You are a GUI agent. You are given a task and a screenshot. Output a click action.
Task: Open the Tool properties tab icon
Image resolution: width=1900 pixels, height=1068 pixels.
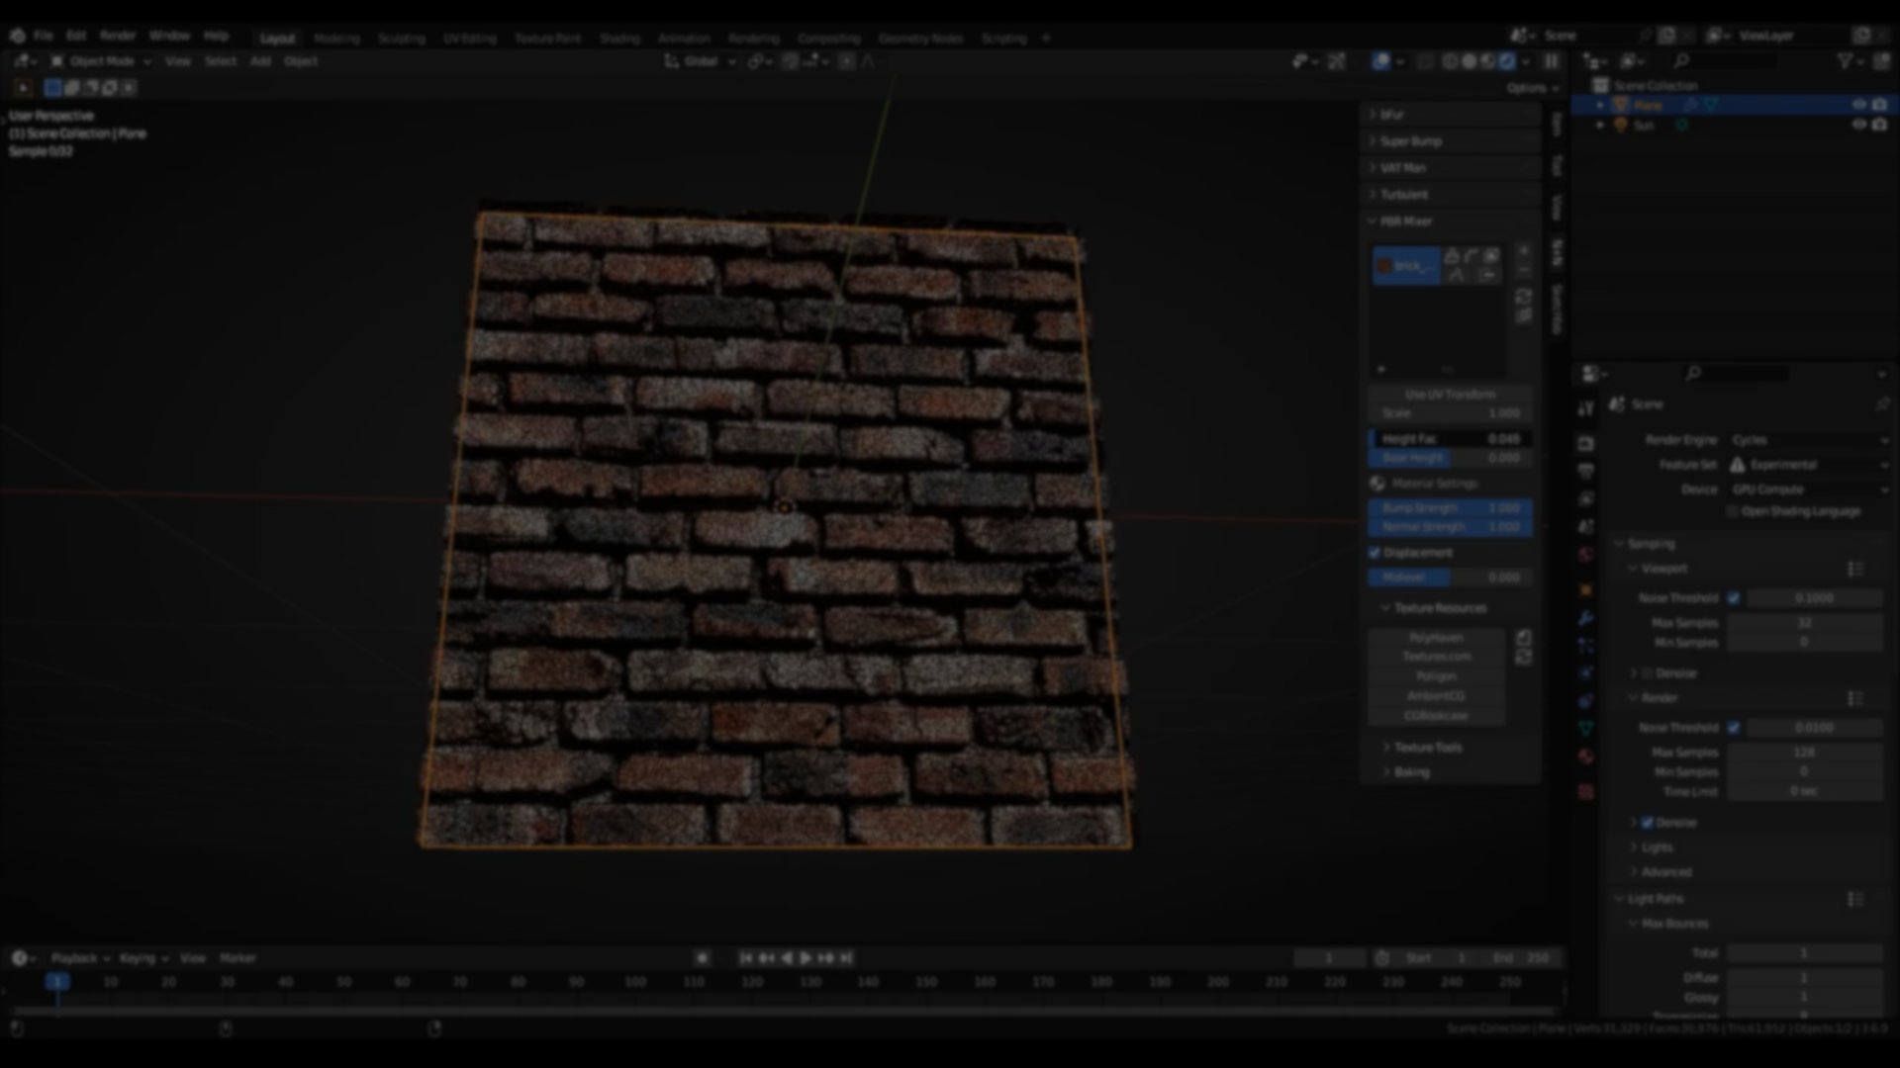click(1586, 408)
